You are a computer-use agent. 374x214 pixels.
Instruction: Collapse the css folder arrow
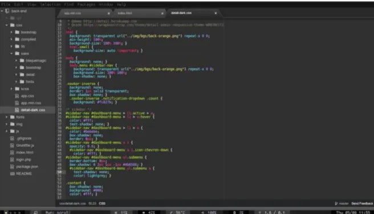coord(7,25)
